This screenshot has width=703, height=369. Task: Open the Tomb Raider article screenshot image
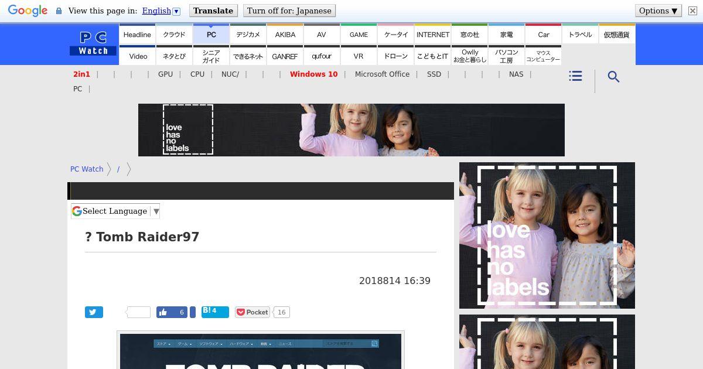pos(261,350)
